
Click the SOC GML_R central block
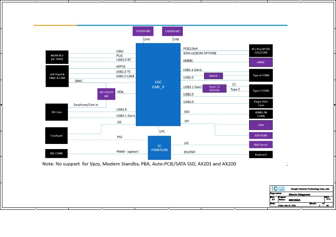tap(158, 84)
